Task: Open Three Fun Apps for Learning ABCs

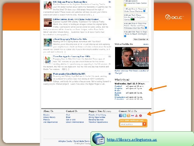Action: pyautogui.click(x=71, y=57)
